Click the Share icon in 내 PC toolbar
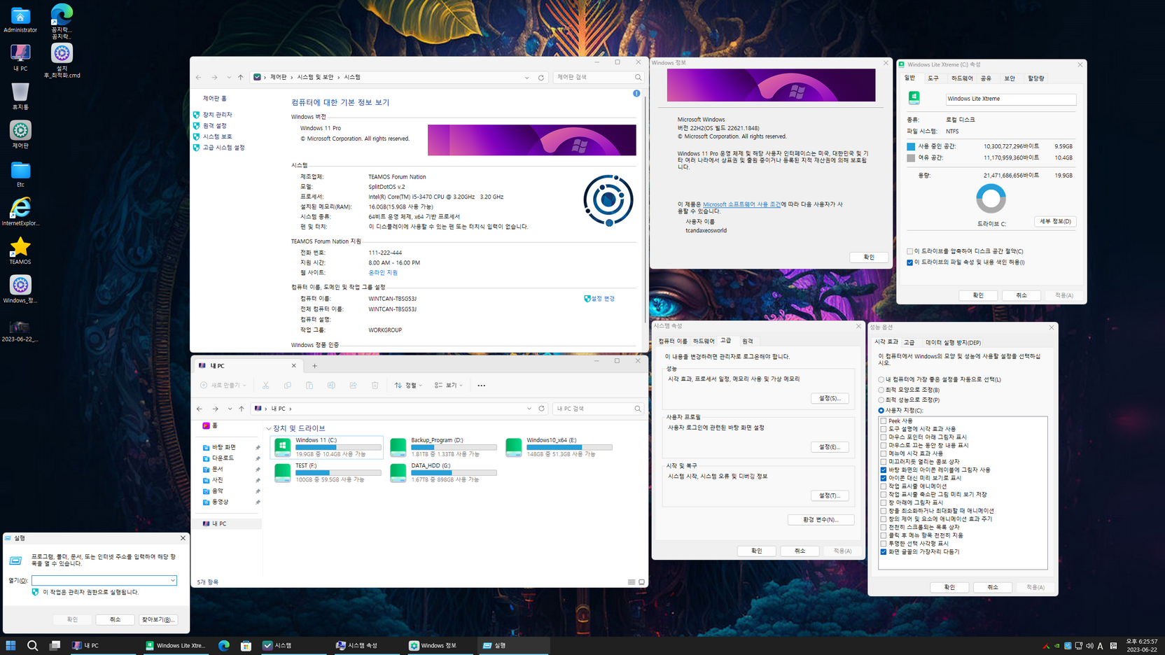1165x655 pixels. (x=353, y=385)
